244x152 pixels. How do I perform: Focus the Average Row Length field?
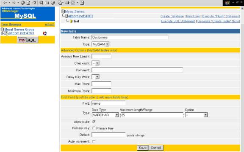tap(102, 56)
